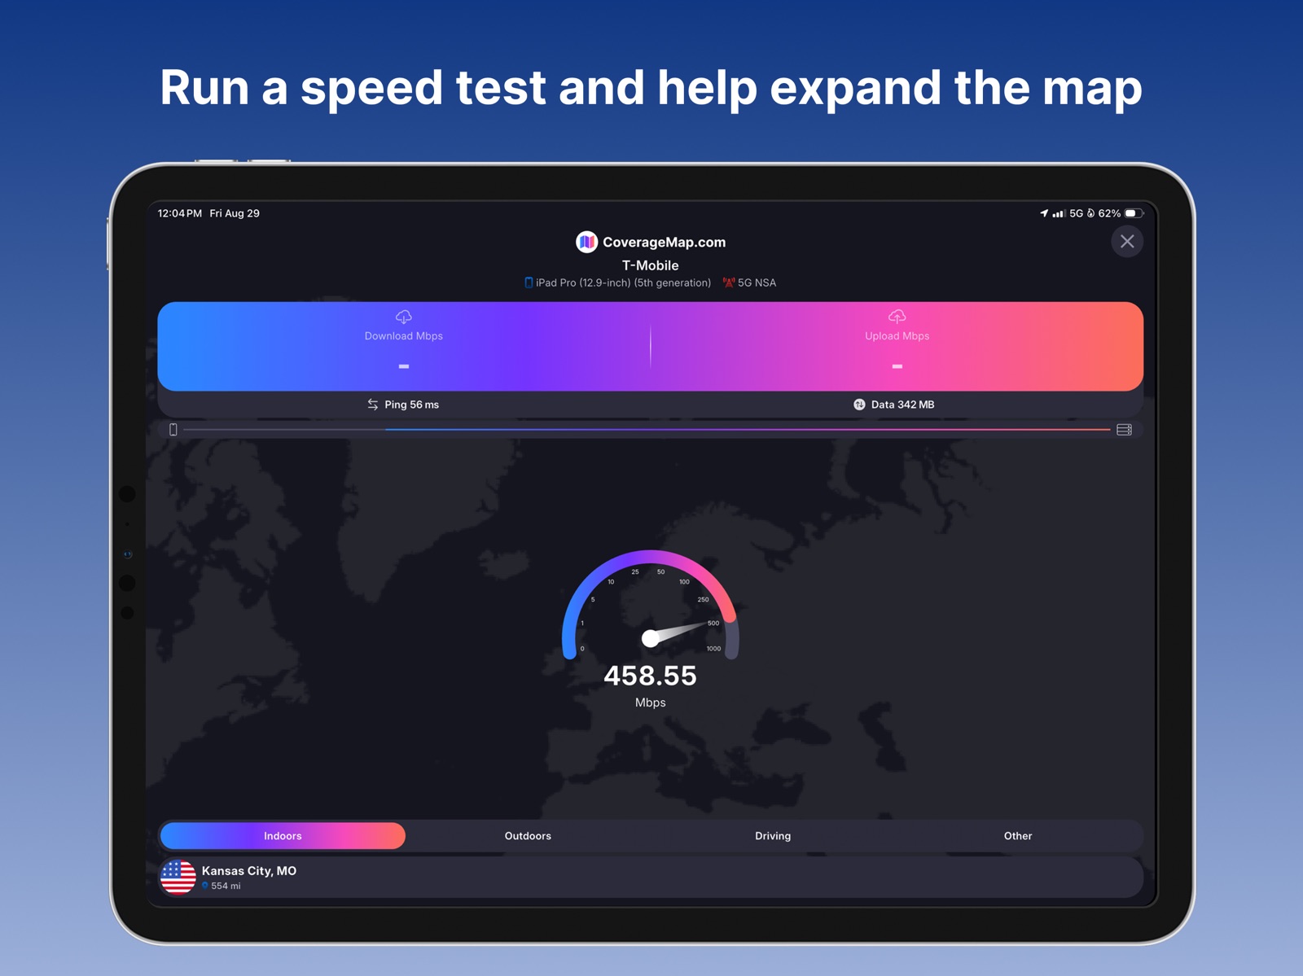This screenshot has width=1303, height=976.
Task: Click the Download Mbps label
Action: (x=404, y=336)
